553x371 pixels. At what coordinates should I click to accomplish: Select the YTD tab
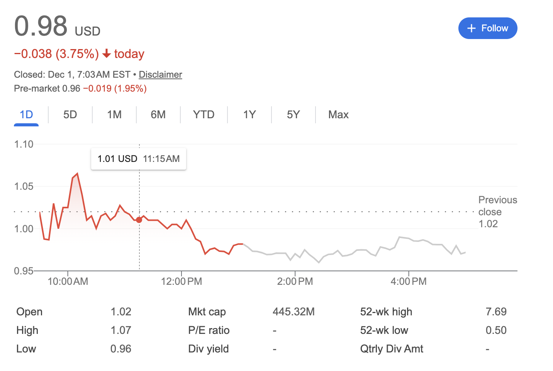coord(204,115)
